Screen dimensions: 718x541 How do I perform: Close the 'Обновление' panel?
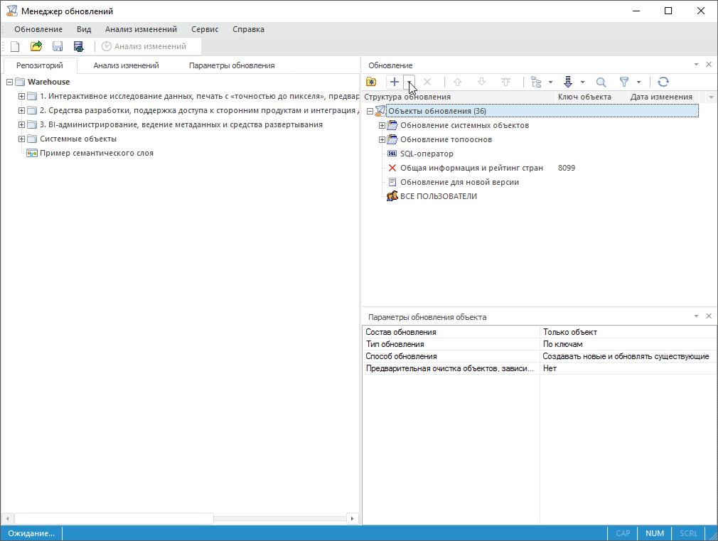coord(708,65)
